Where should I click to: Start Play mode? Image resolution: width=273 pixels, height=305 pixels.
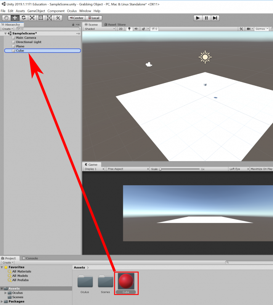(x=198, y=18)
